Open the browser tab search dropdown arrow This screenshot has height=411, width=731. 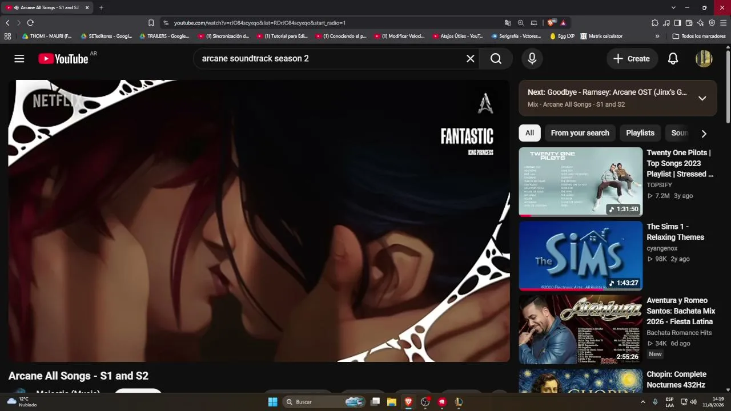[673, 7]
